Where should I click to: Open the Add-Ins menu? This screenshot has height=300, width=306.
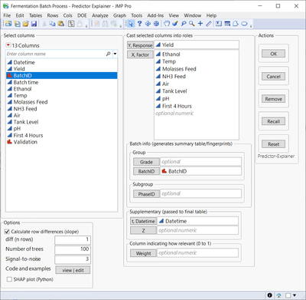click(155, 15)
